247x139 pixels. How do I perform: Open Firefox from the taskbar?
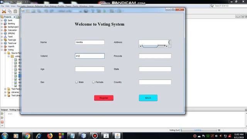tap(50, 136)
